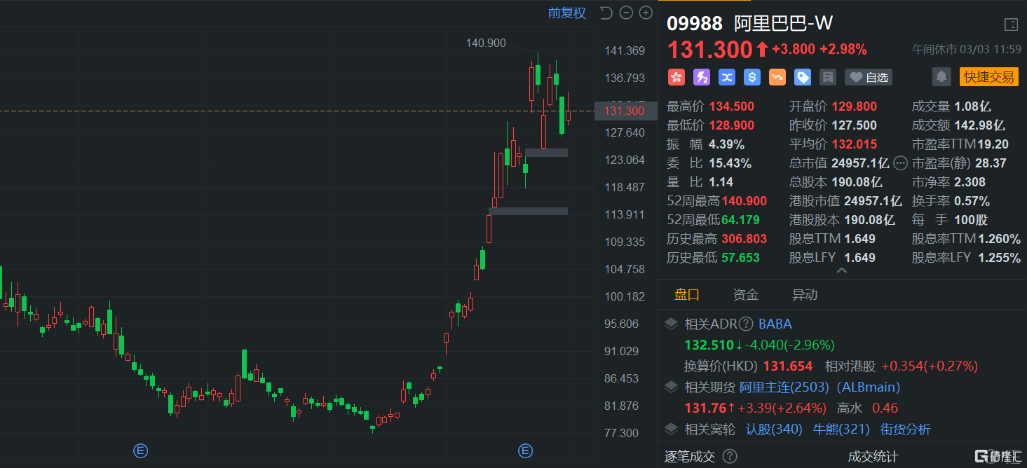Image resolution: width=1027 pixels, height=468 pixels.
Task: Click the layers icon beside 相关窝轮
Action: click(x=671, y=429)
